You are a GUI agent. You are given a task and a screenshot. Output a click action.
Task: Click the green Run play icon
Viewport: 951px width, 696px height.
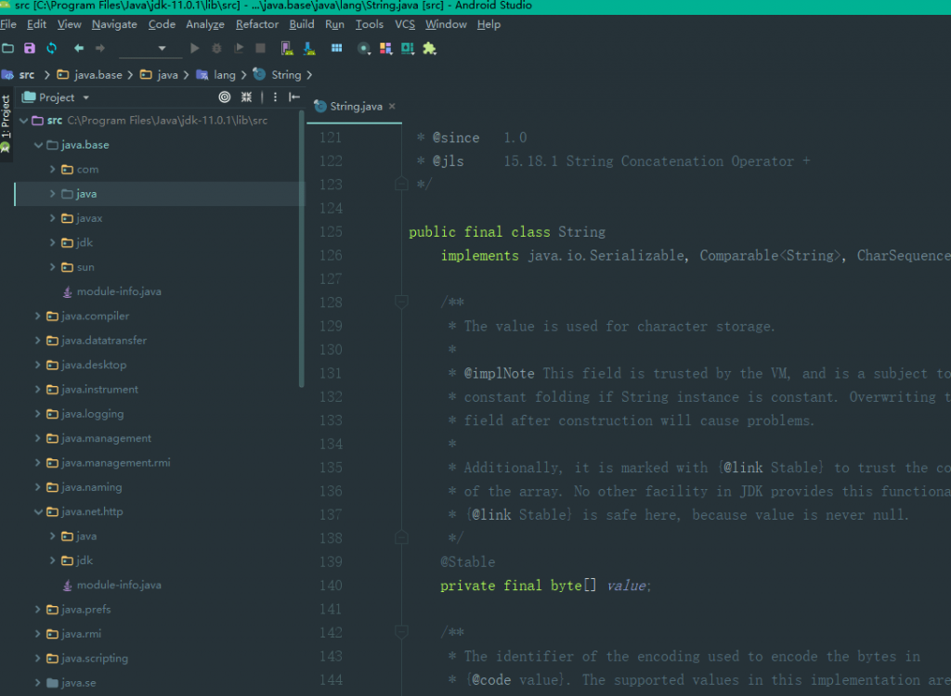point(195,48)
